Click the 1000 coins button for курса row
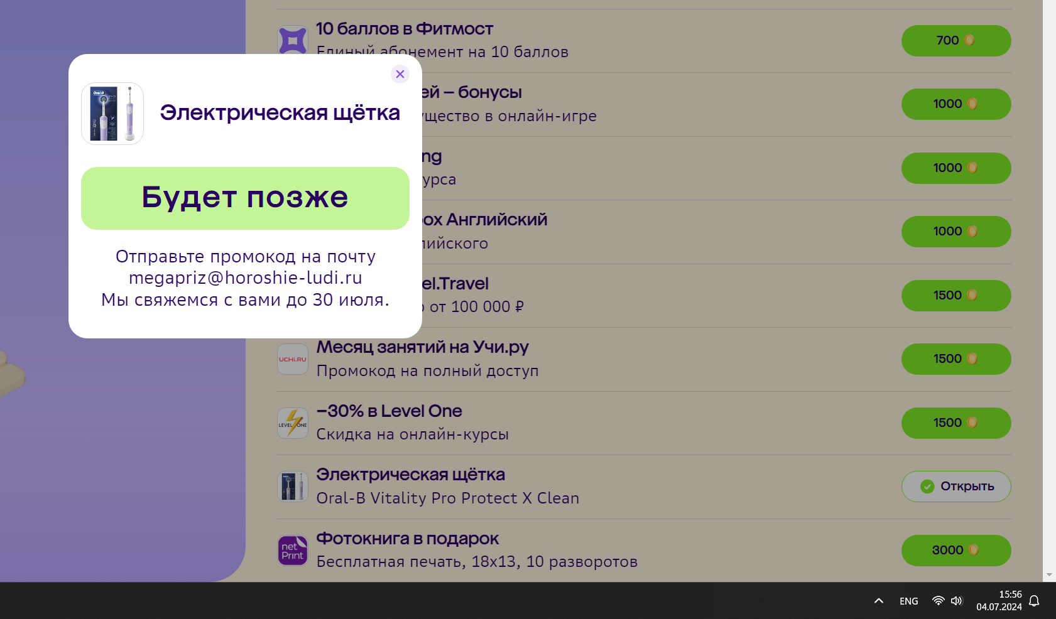 (956, 168)
